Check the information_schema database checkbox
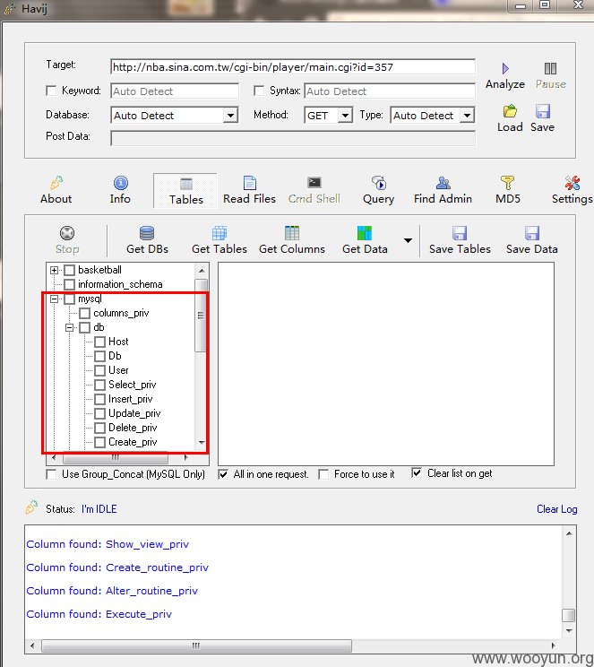The width and height of the screenshot is (594, 667). coord(70,284)
